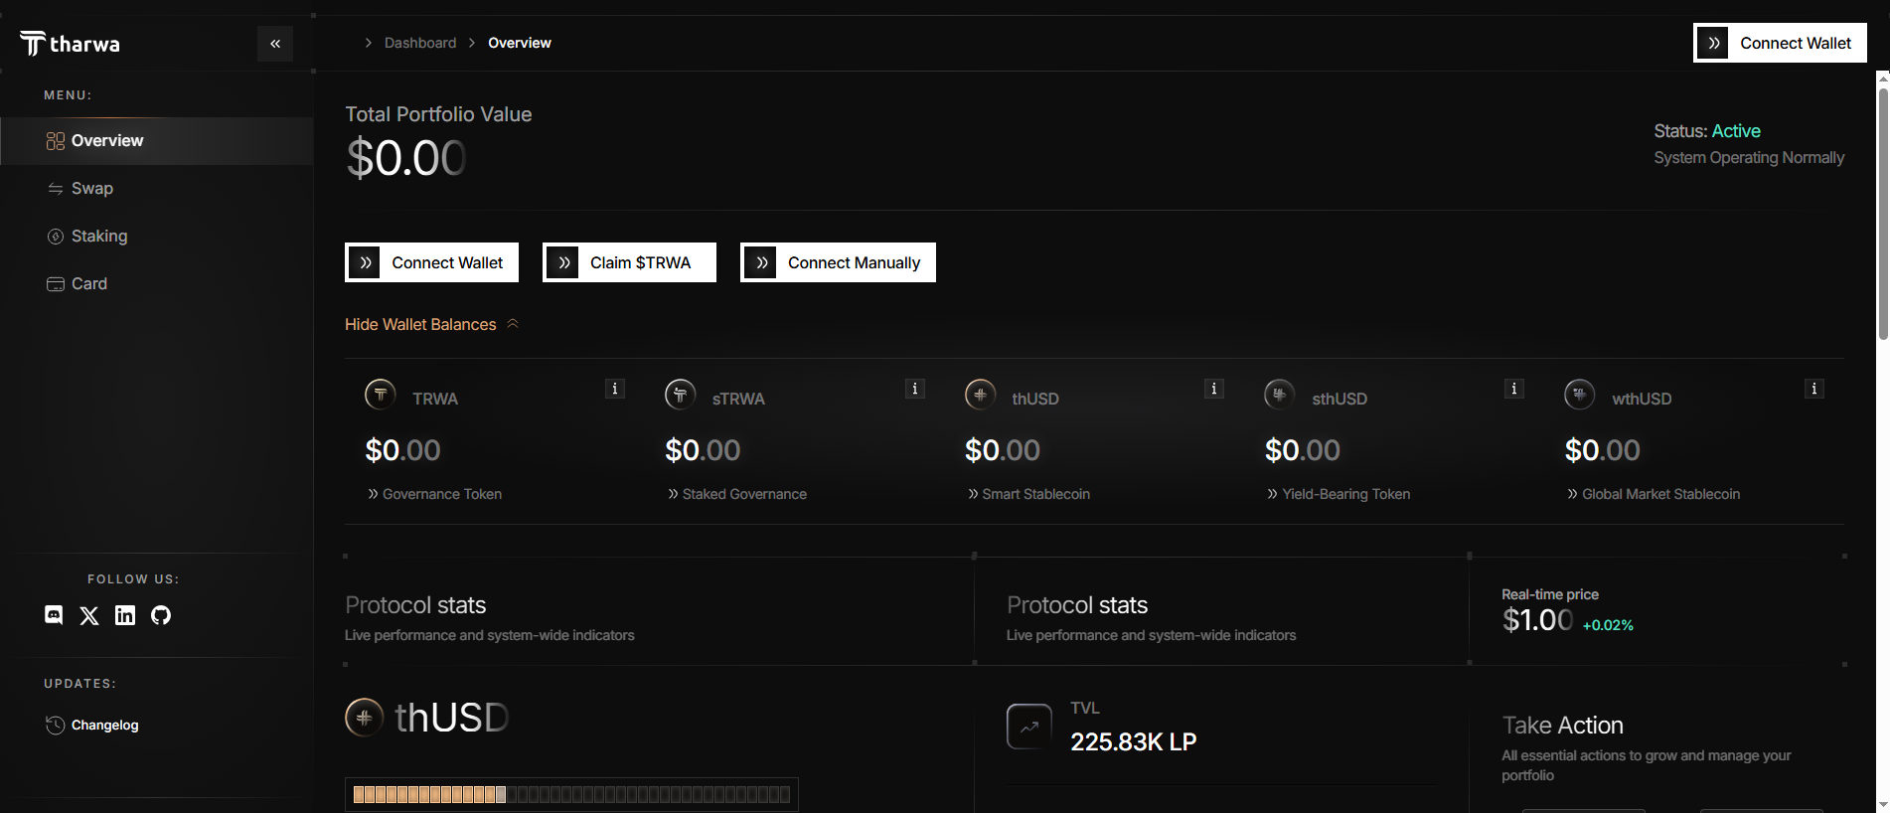The image size is (1890, 813).
Task: Click the Card icon in sidebar
Action: (56, 284)
